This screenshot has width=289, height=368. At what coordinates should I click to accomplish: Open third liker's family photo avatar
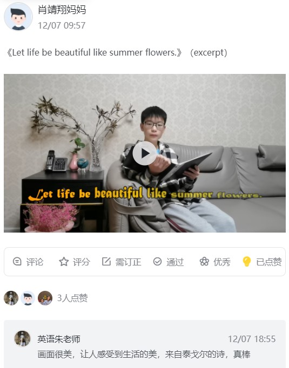(45, 298)
